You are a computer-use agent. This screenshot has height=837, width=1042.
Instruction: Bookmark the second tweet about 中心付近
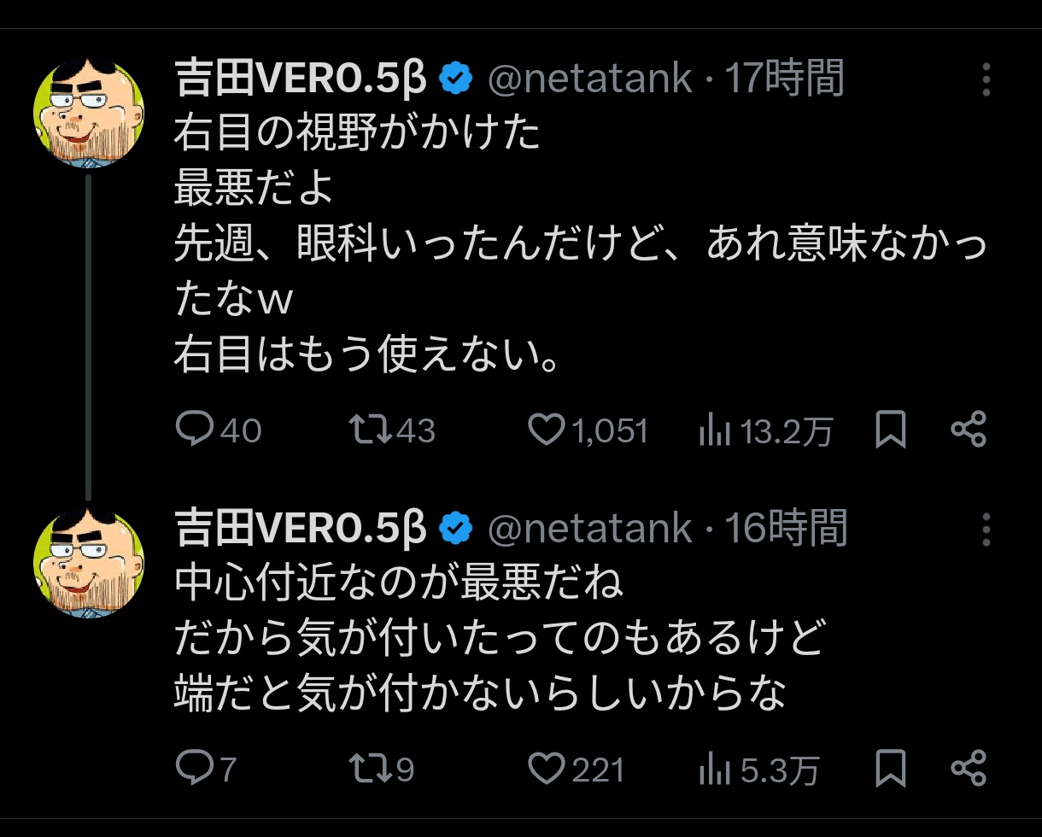pos(890,768)
